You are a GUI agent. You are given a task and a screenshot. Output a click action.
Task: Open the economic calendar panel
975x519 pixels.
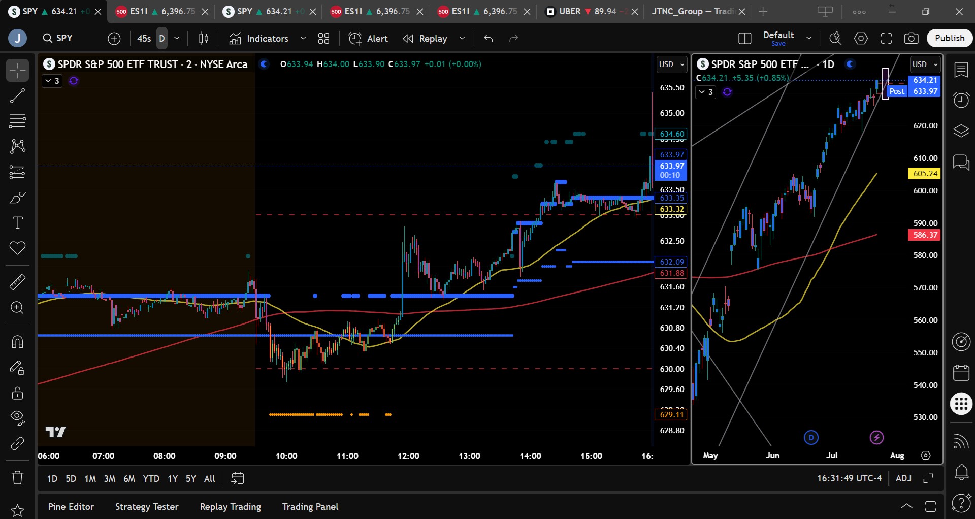point(961,373)
